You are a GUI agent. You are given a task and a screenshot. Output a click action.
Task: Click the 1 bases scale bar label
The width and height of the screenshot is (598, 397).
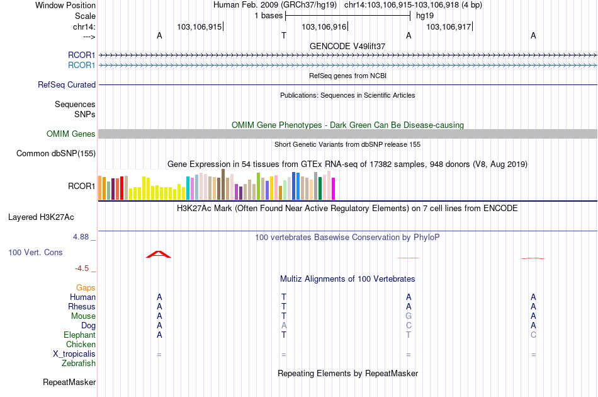click(269, 16)
